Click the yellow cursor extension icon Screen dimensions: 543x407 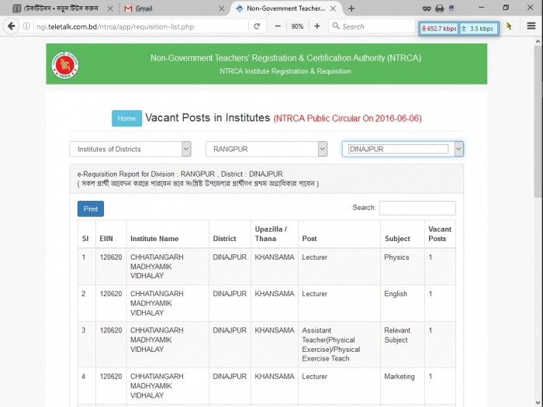pyautogui.click(x=509, y=26)
